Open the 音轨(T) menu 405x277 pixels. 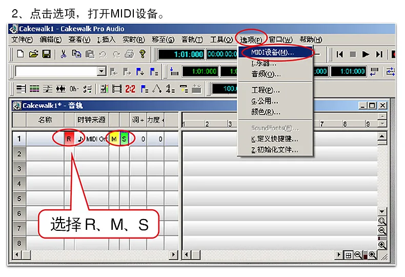(x=192, y=39)
